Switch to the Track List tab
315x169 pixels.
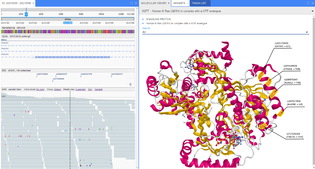pos(199,3)
